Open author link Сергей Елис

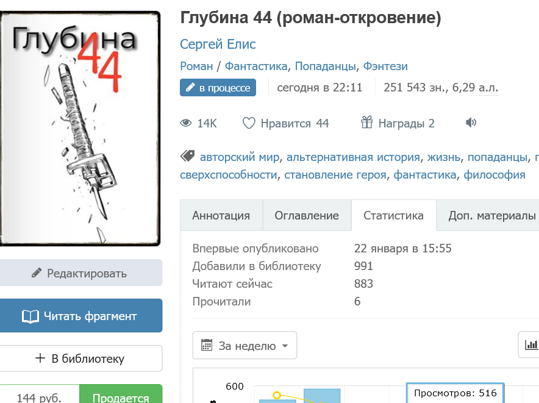(218, 45)
